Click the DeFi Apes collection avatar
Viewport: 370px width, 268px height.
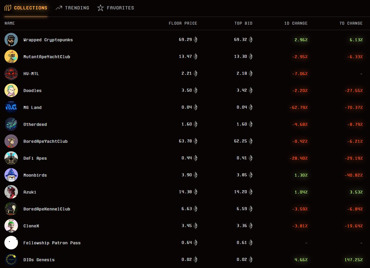pos(11,158)
